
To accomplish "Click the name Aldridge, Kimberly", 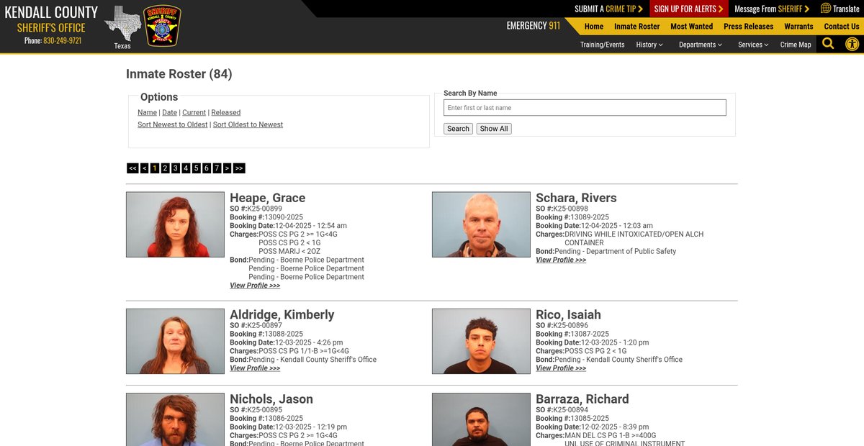I will tap(282, 314).
